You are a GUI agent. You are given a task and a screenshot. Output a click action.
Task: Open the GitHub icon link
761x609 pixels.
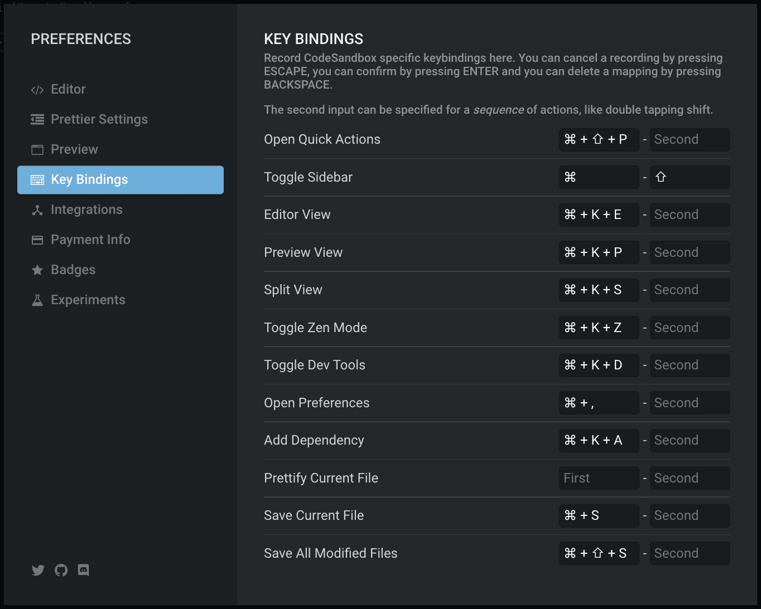pos(61,570)
